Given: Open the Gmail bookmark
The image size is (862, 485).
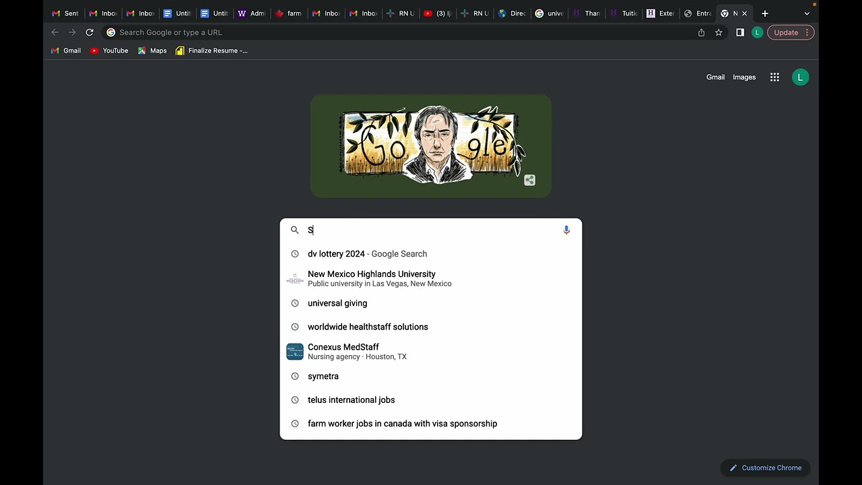Looking at the screenshot, I should click(x=66, y=51).
